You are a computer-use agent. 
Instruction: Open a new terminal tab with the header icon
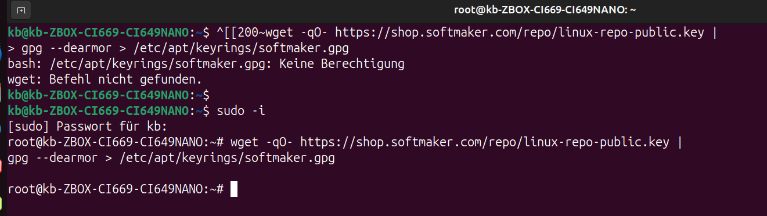tap(21, 10)
